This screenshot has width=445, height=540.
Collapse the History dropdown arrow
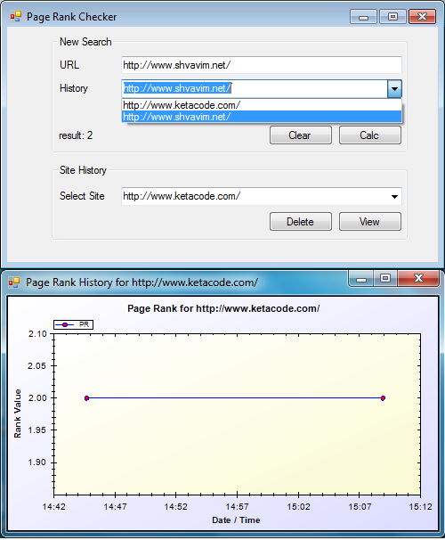coord(394,89)
